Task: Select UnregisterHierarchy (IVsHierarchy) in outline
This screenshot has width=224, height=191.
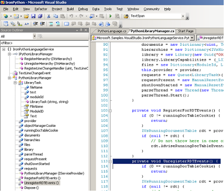Action: coord(49,64)
